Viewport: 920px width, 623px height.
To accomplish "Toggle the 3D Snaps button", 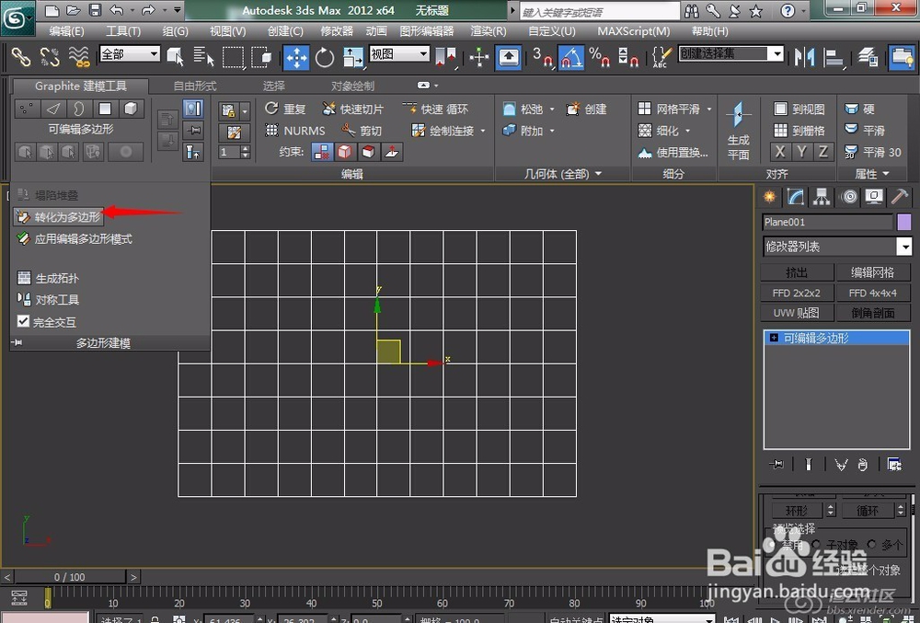I will coord(543,57).
